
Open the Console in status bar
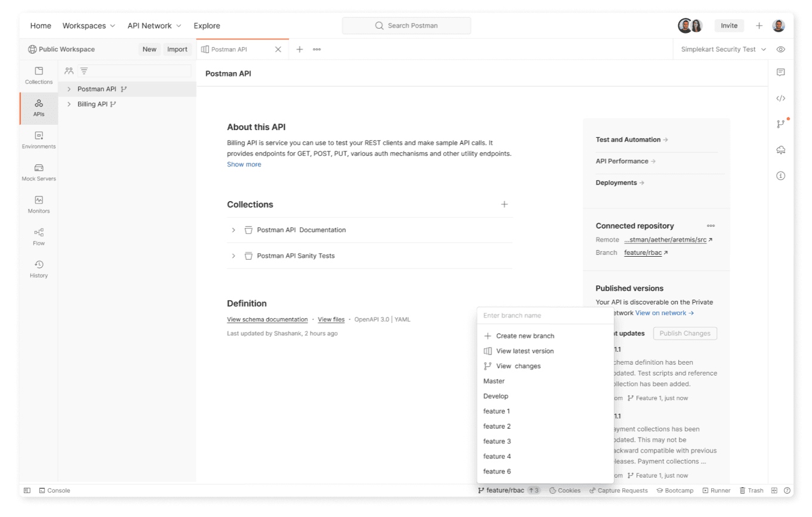point(54,491)
